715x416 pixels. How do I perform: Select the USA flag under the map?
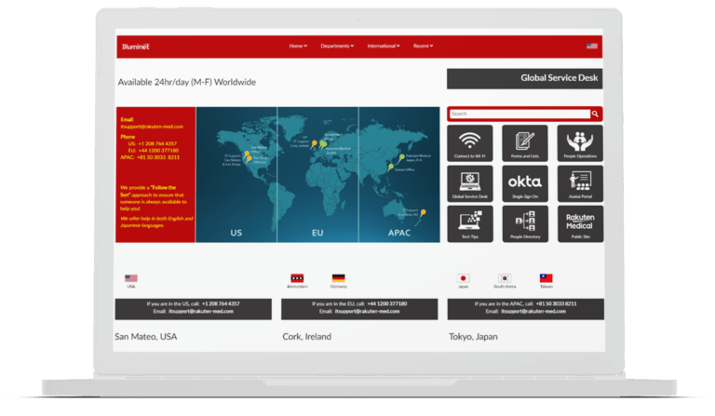pyautogui.click(x=131, y=278)
